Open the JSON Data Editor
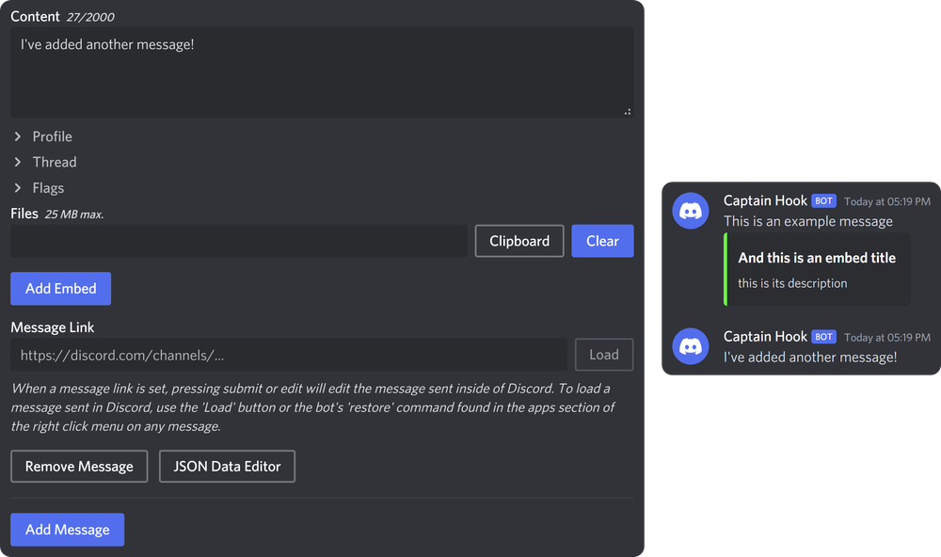Screen dimensions: 941x557 pyautogui.click(x=227, y=466)
